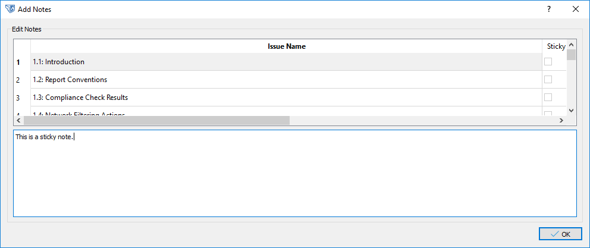590x248 pixels.
Task: Click the vertical scrollbar thumb
Action: coord(571,55)
